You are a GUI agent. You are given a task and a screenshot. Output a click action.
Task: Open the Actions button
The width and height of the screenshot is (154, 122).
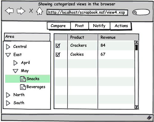(x=121, y=26)
